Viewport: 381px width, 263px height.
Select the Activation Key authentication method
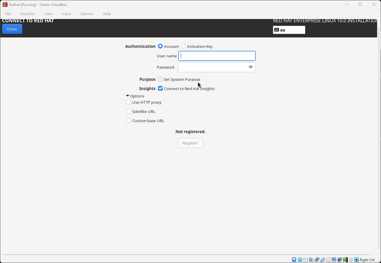pyautogui.click(x=184, y=46)
